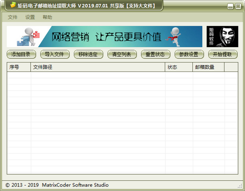Viewport: 245px width, 191px height.
Task: Click the app icon in the title bar
Action: [x=13, y=6]
